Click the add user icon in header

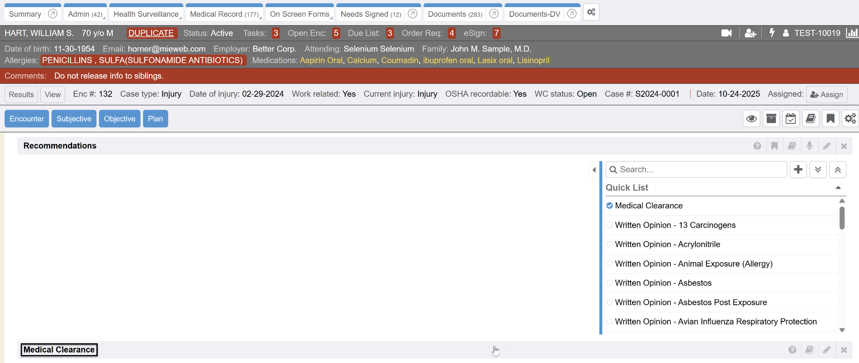point(750,33)
